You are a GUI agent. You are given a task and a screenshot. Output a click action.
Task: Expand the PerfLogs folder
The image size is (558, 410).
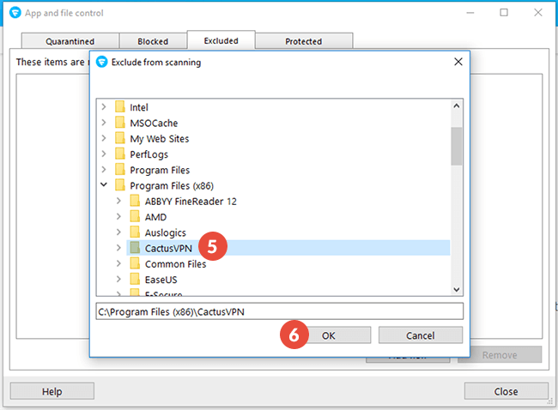pos(104,154)
